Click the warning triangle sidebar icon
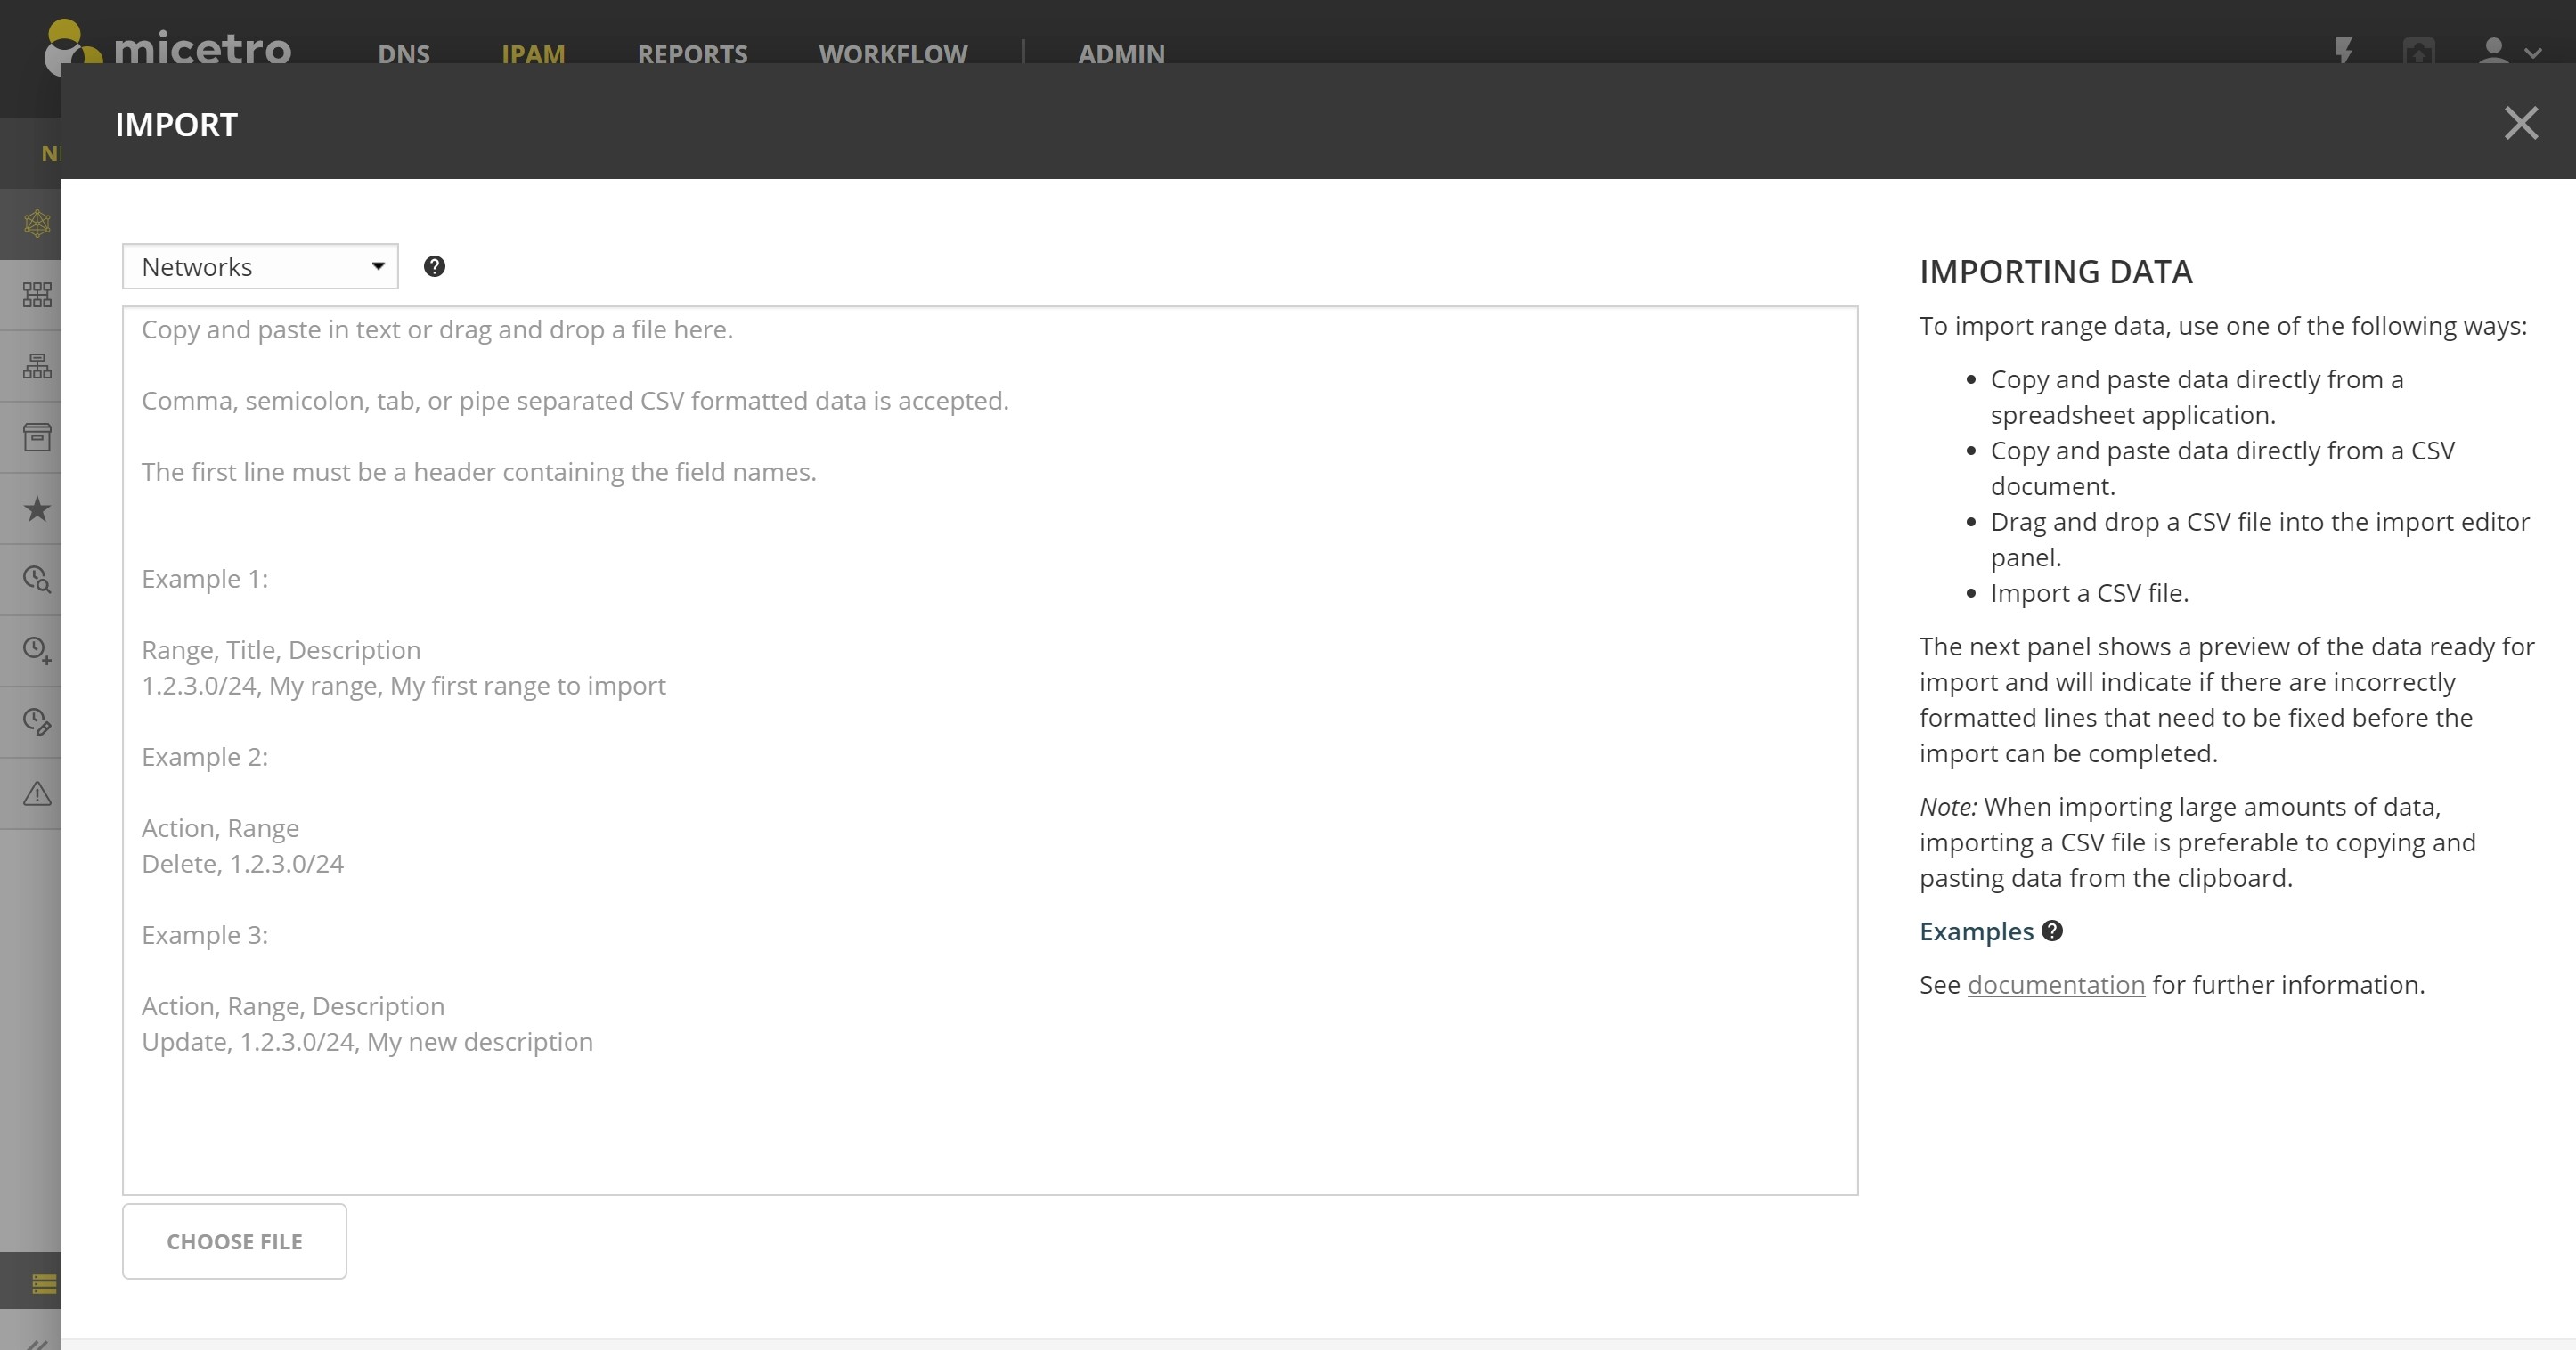Screen dimensions: 2576x1350 click(36, 794)
